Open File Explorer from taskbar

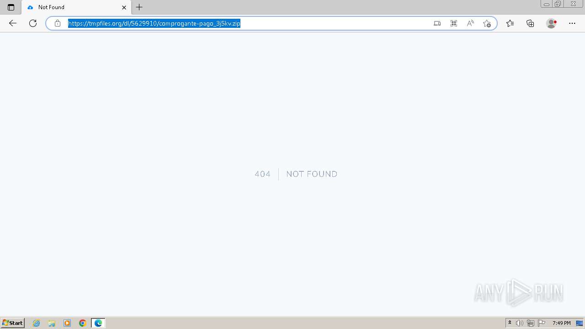(x=52, y=323)
